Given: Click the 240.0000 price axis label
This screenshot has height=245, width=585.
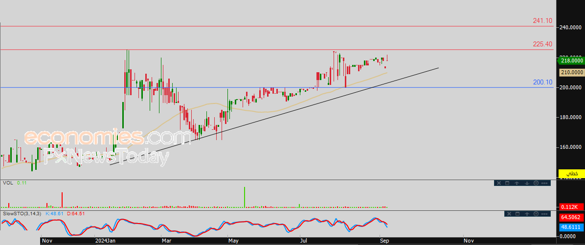Looking at the screenshot, I should click(571, 27).
